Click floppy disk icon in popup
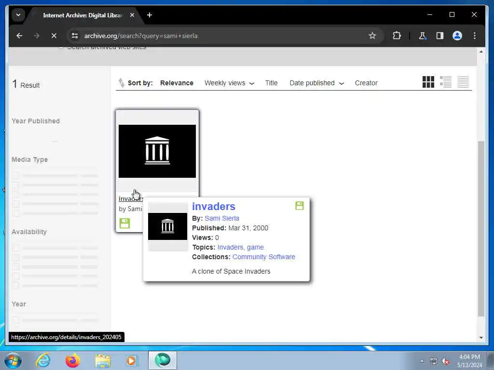 tap(299, 206)
